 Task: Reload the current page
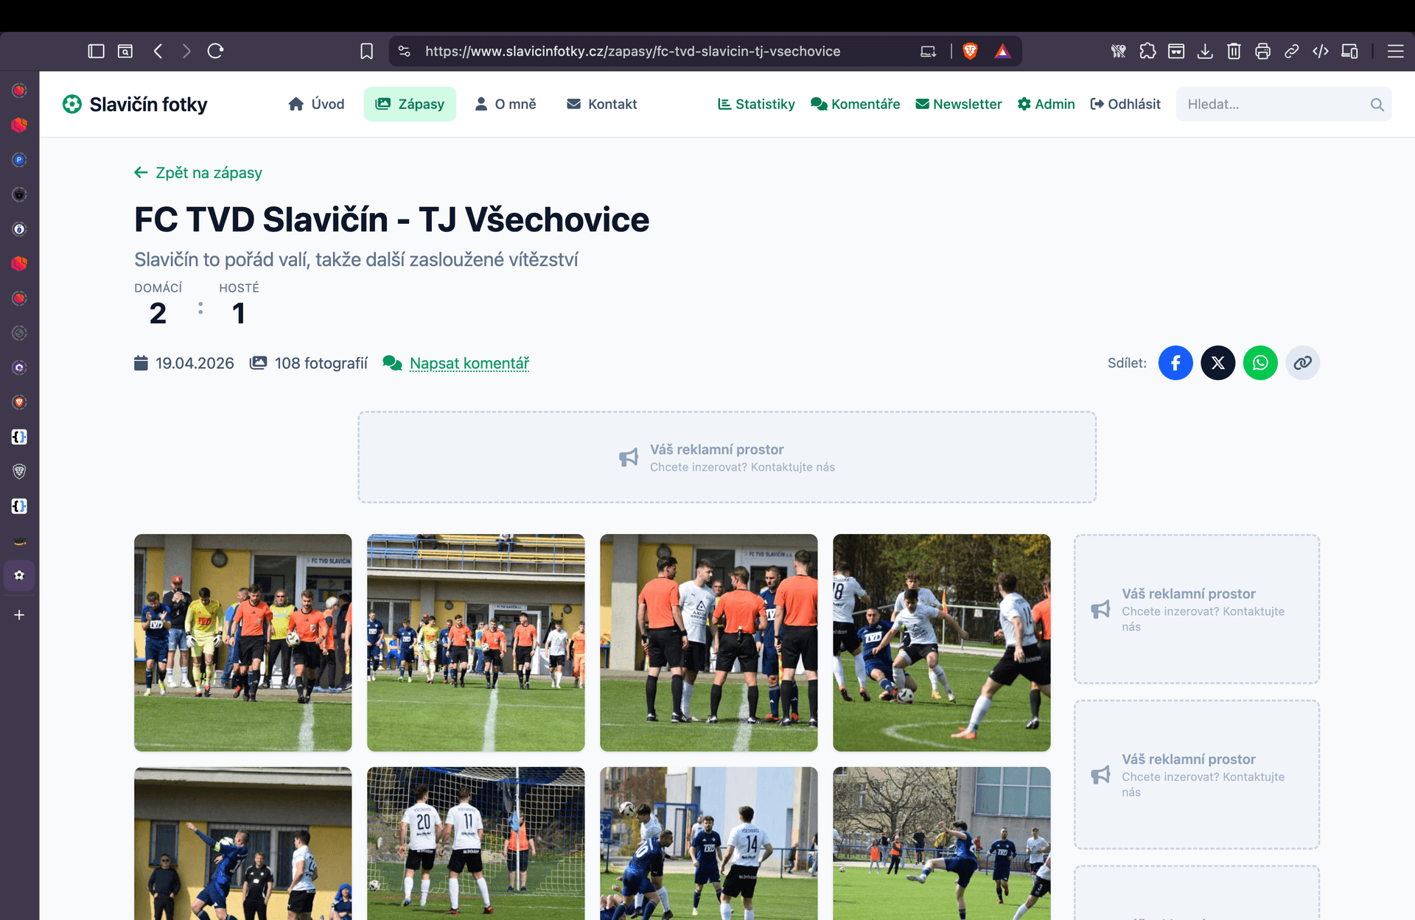coord(215,51)
